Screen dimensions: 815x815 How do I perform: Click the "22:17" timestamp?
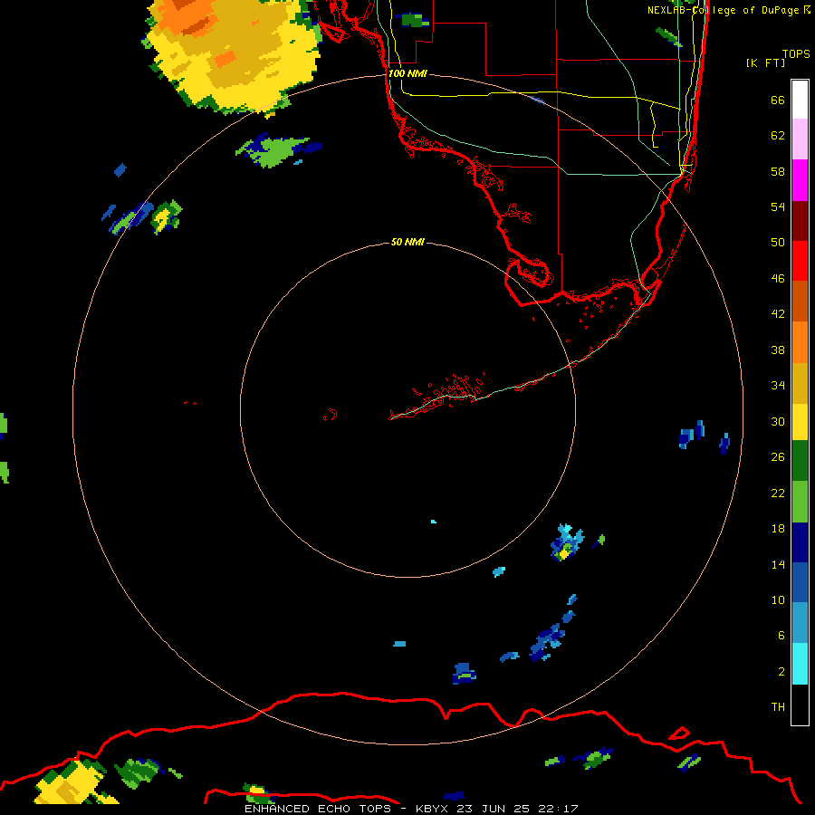tap(559, 809)
